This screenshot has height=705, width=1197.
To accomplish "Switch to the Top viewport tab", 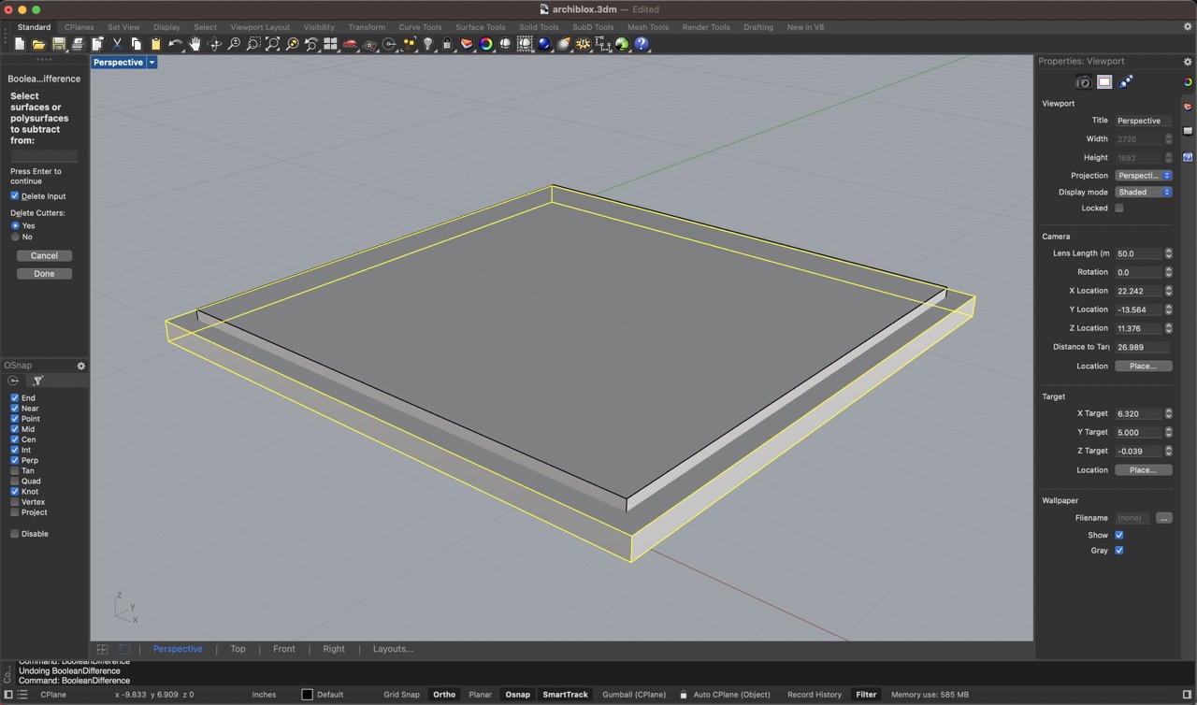I will 238,649.
